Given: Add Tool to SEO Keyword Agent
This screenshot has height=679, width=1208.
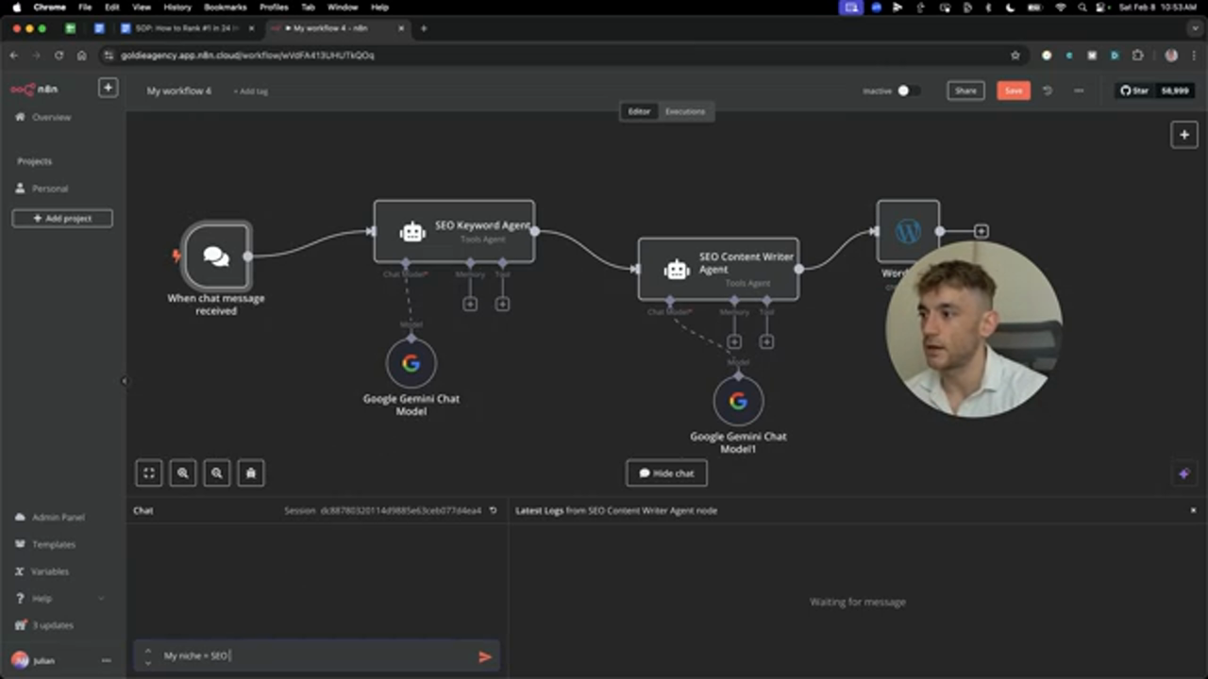Looking at the screenshot, I should click(502, 304).
